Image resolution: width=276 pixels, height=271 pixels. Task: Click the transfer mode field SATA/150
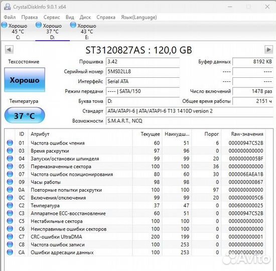click(x=143, y=91)
